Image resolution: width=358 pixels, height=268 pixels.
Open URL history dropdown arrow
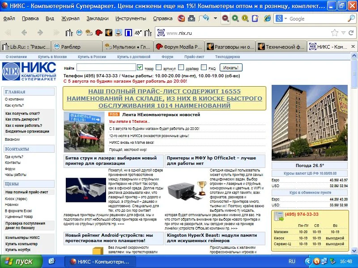(x=343, y=33)
